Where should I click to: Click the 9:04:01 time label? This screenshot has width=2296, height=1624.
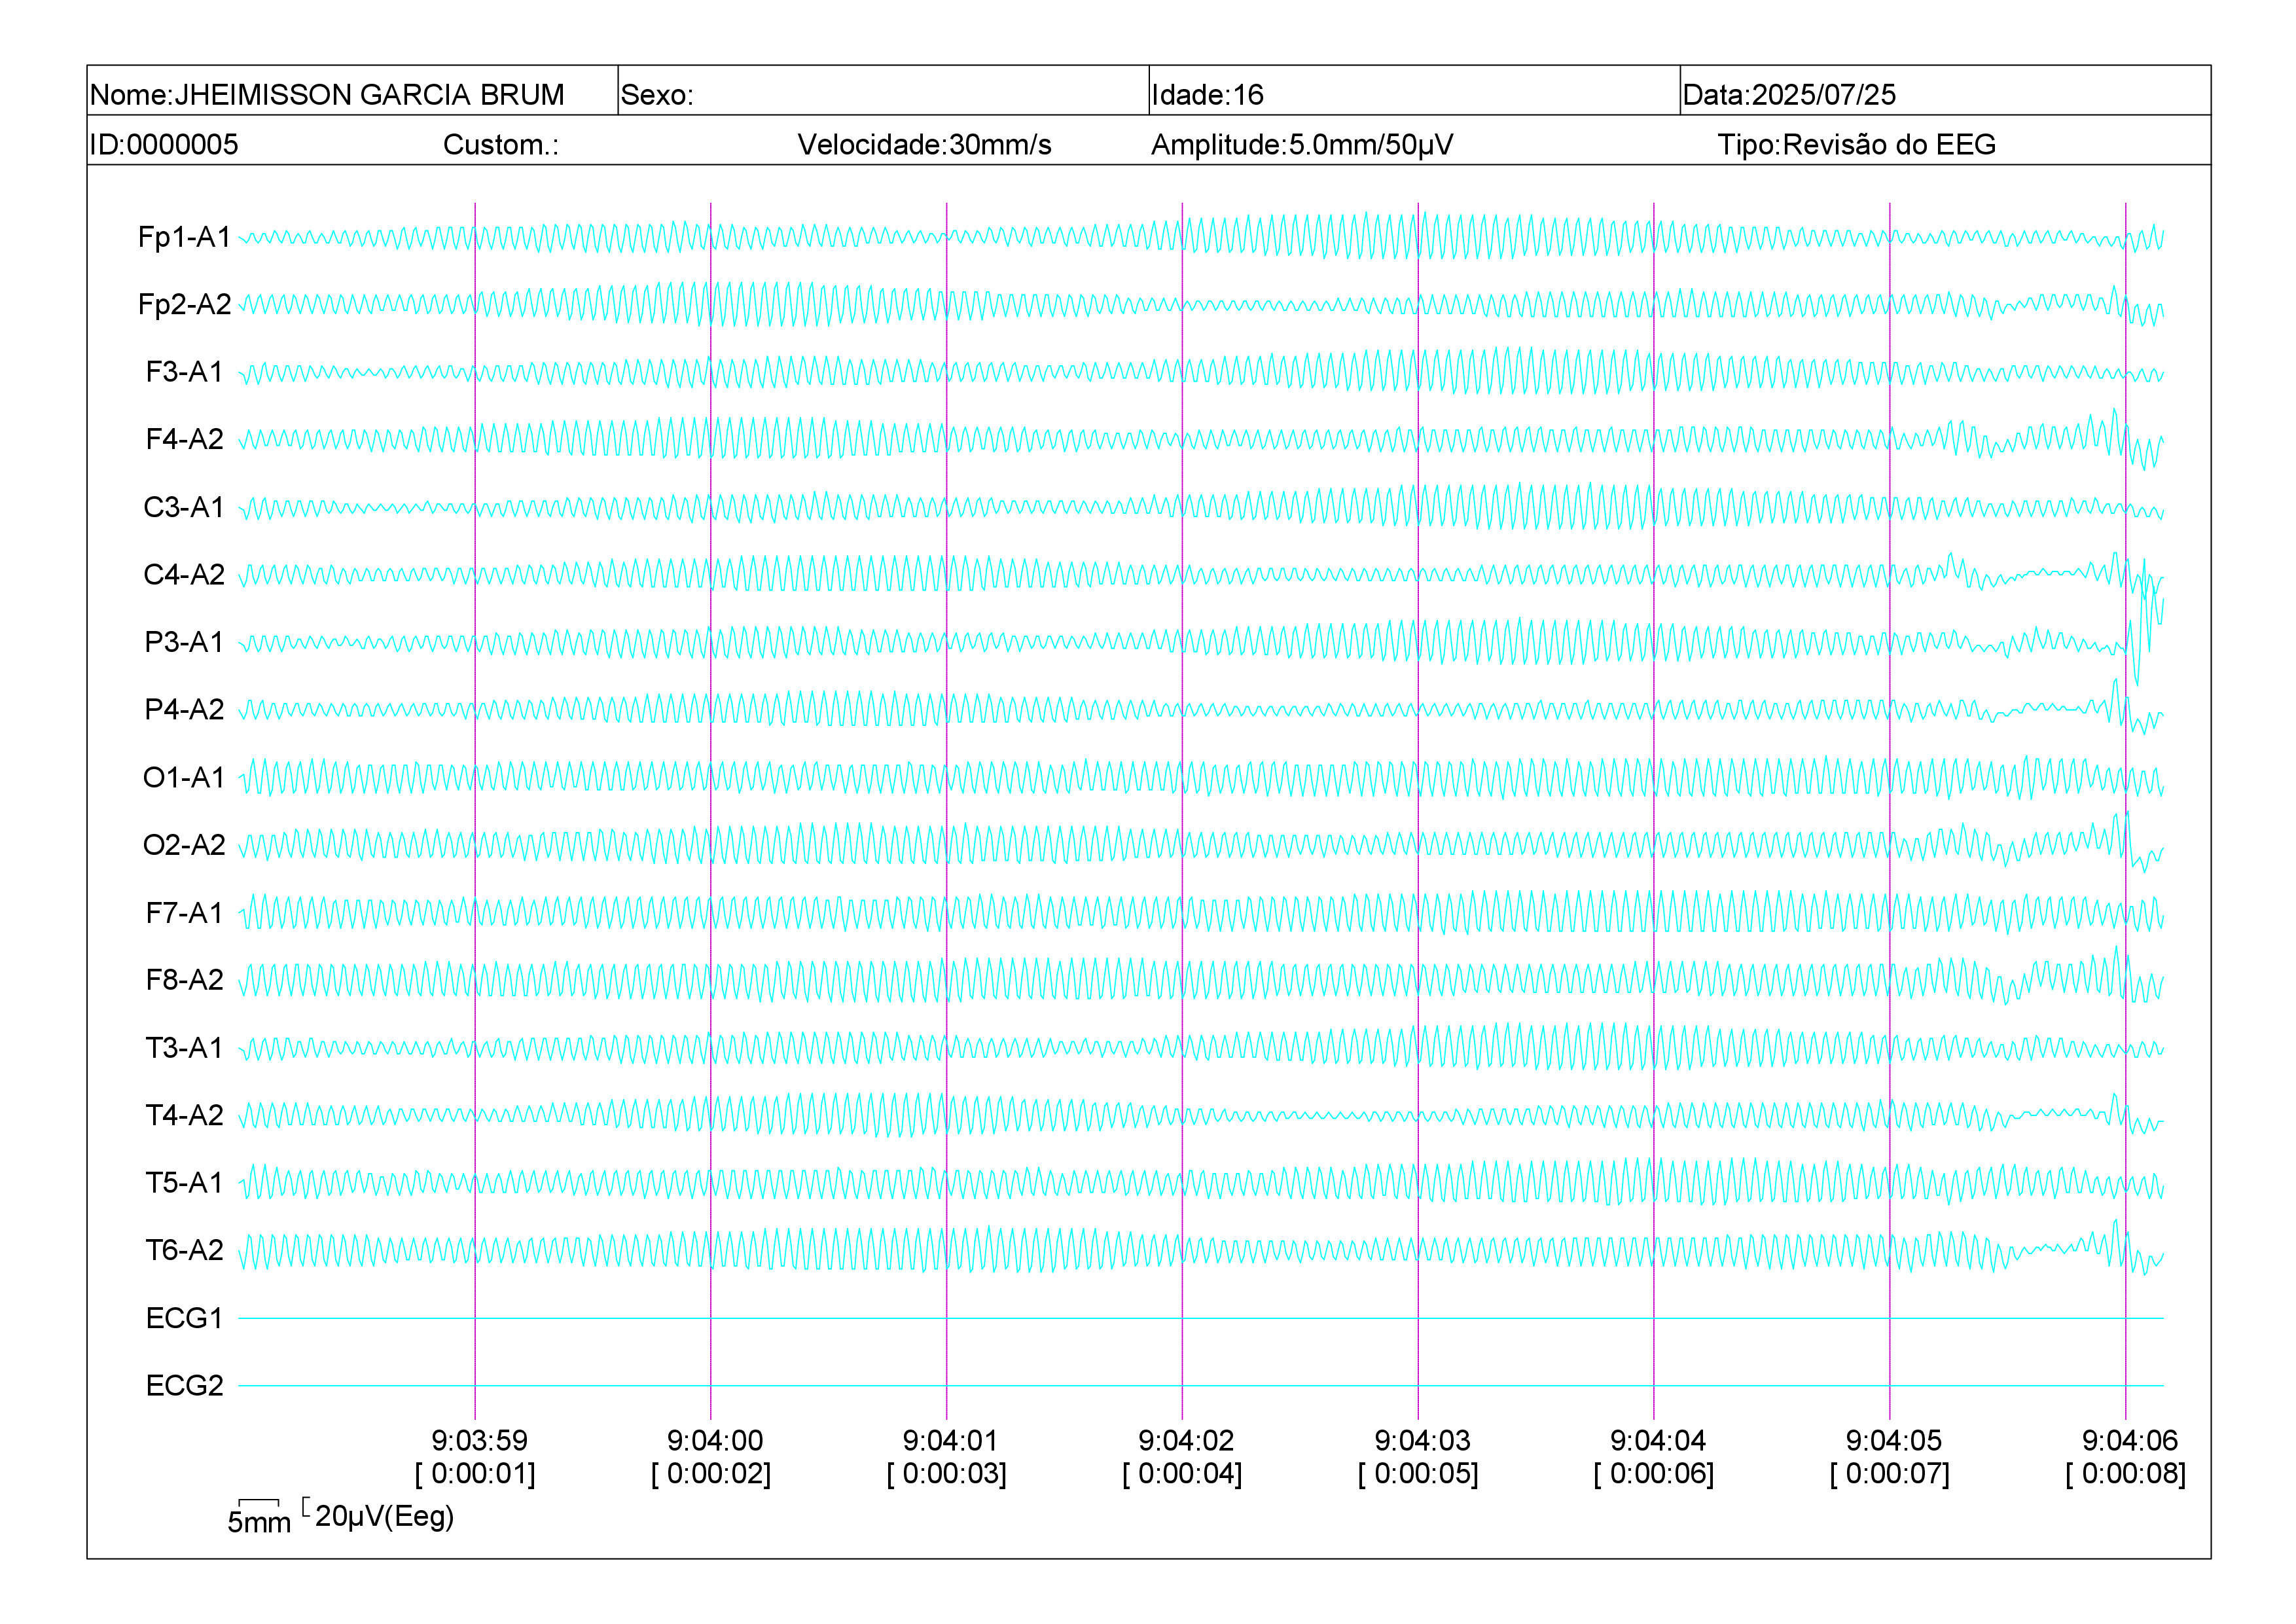pyautogui.click(x=950, y=1441)
